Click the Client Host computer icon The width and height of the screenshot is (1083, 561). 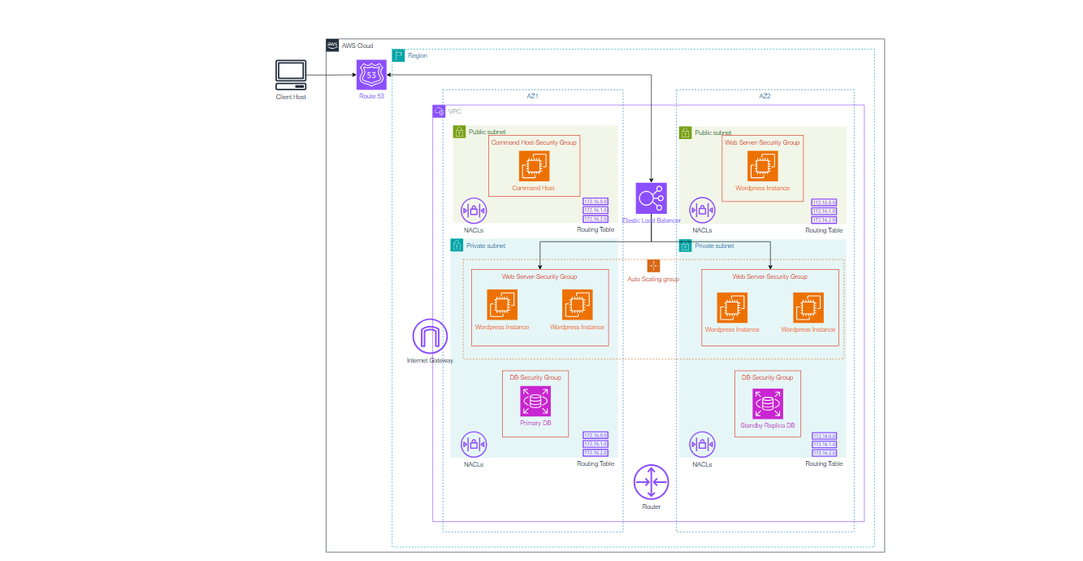291,75
